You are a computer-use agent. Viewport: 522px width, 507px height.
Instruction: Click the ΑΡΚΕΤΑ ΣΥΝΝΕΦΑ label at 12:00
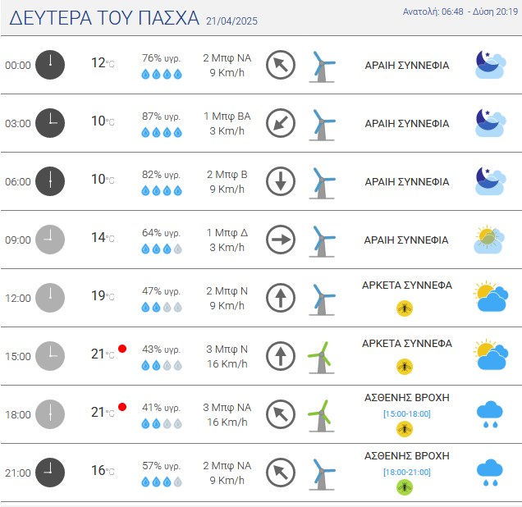(x=407, y=285)
